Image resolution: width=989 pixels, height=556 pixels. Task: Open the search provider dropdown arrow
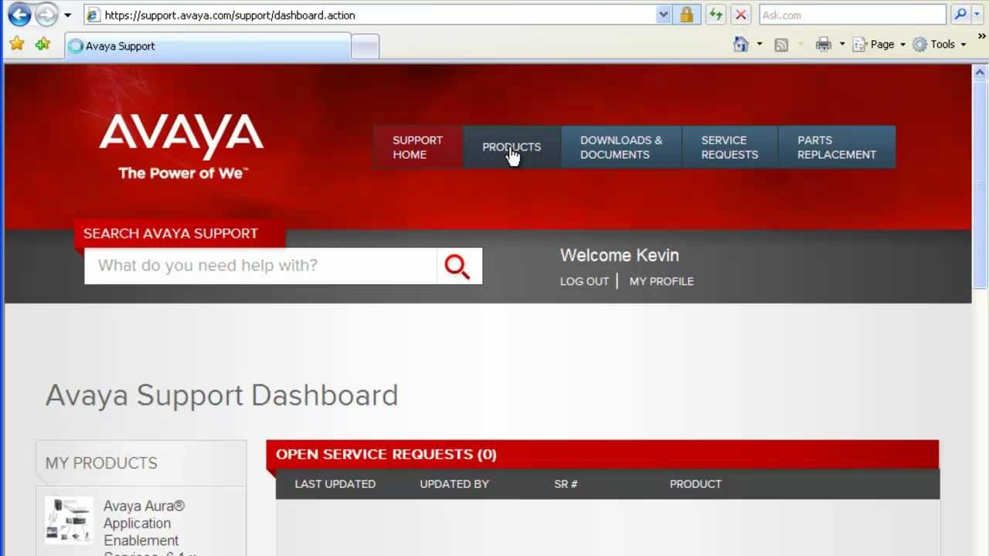(x=978, y=15)
